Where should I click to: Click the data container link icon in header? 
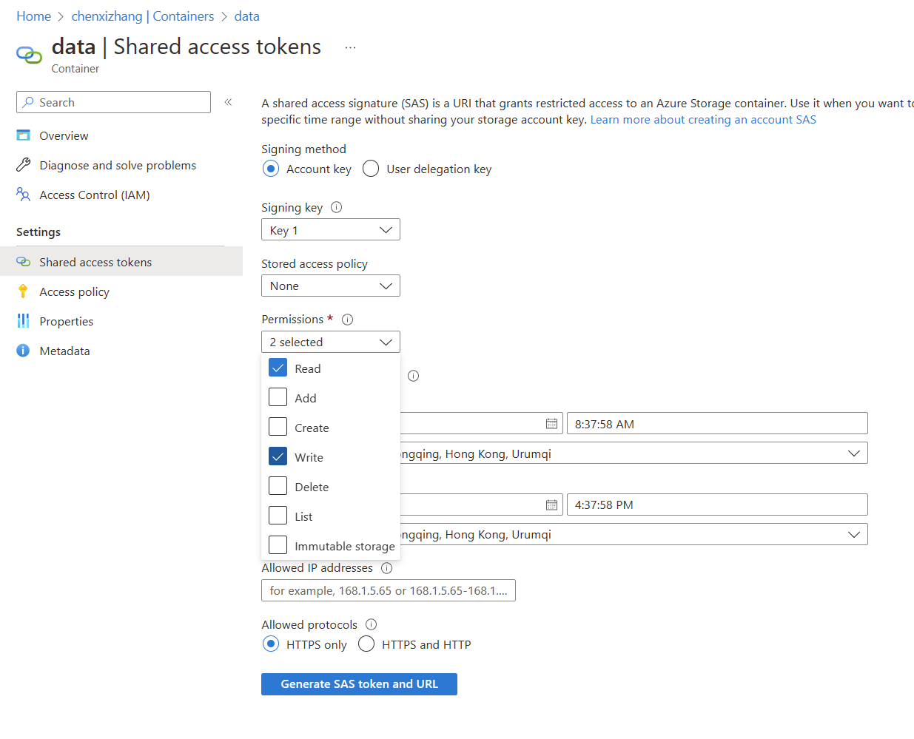(29, 55)
